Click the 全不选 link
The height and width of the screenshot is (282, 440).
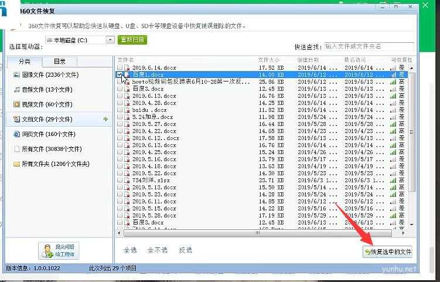[x=158, y=250]
